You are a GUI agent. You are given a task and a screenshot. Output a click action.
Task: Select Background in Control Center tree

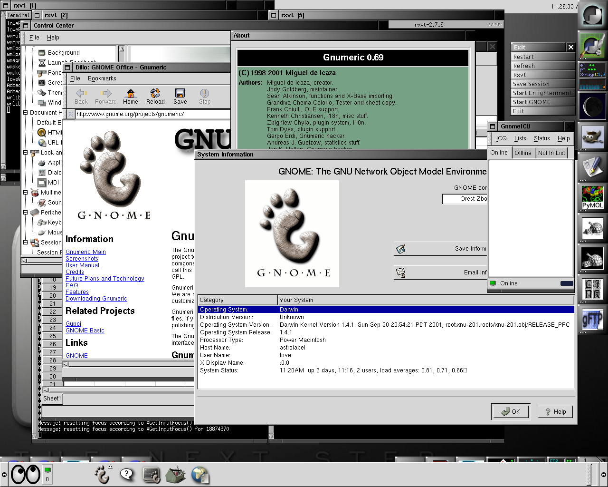[x=64, y=53]
